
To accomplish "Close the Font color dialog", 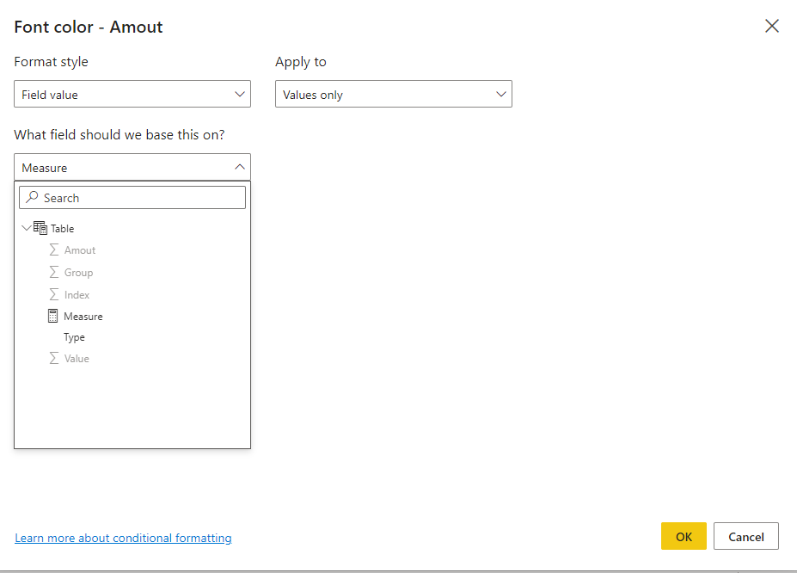I will tap(771, 26).
